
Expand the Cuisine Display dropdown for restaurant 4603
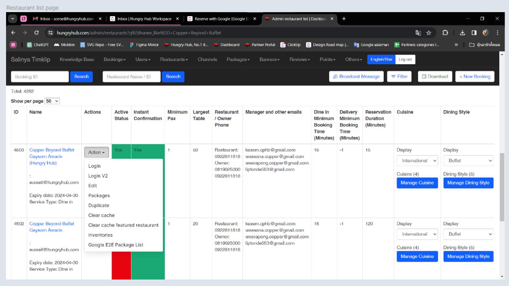coord(417,161)
